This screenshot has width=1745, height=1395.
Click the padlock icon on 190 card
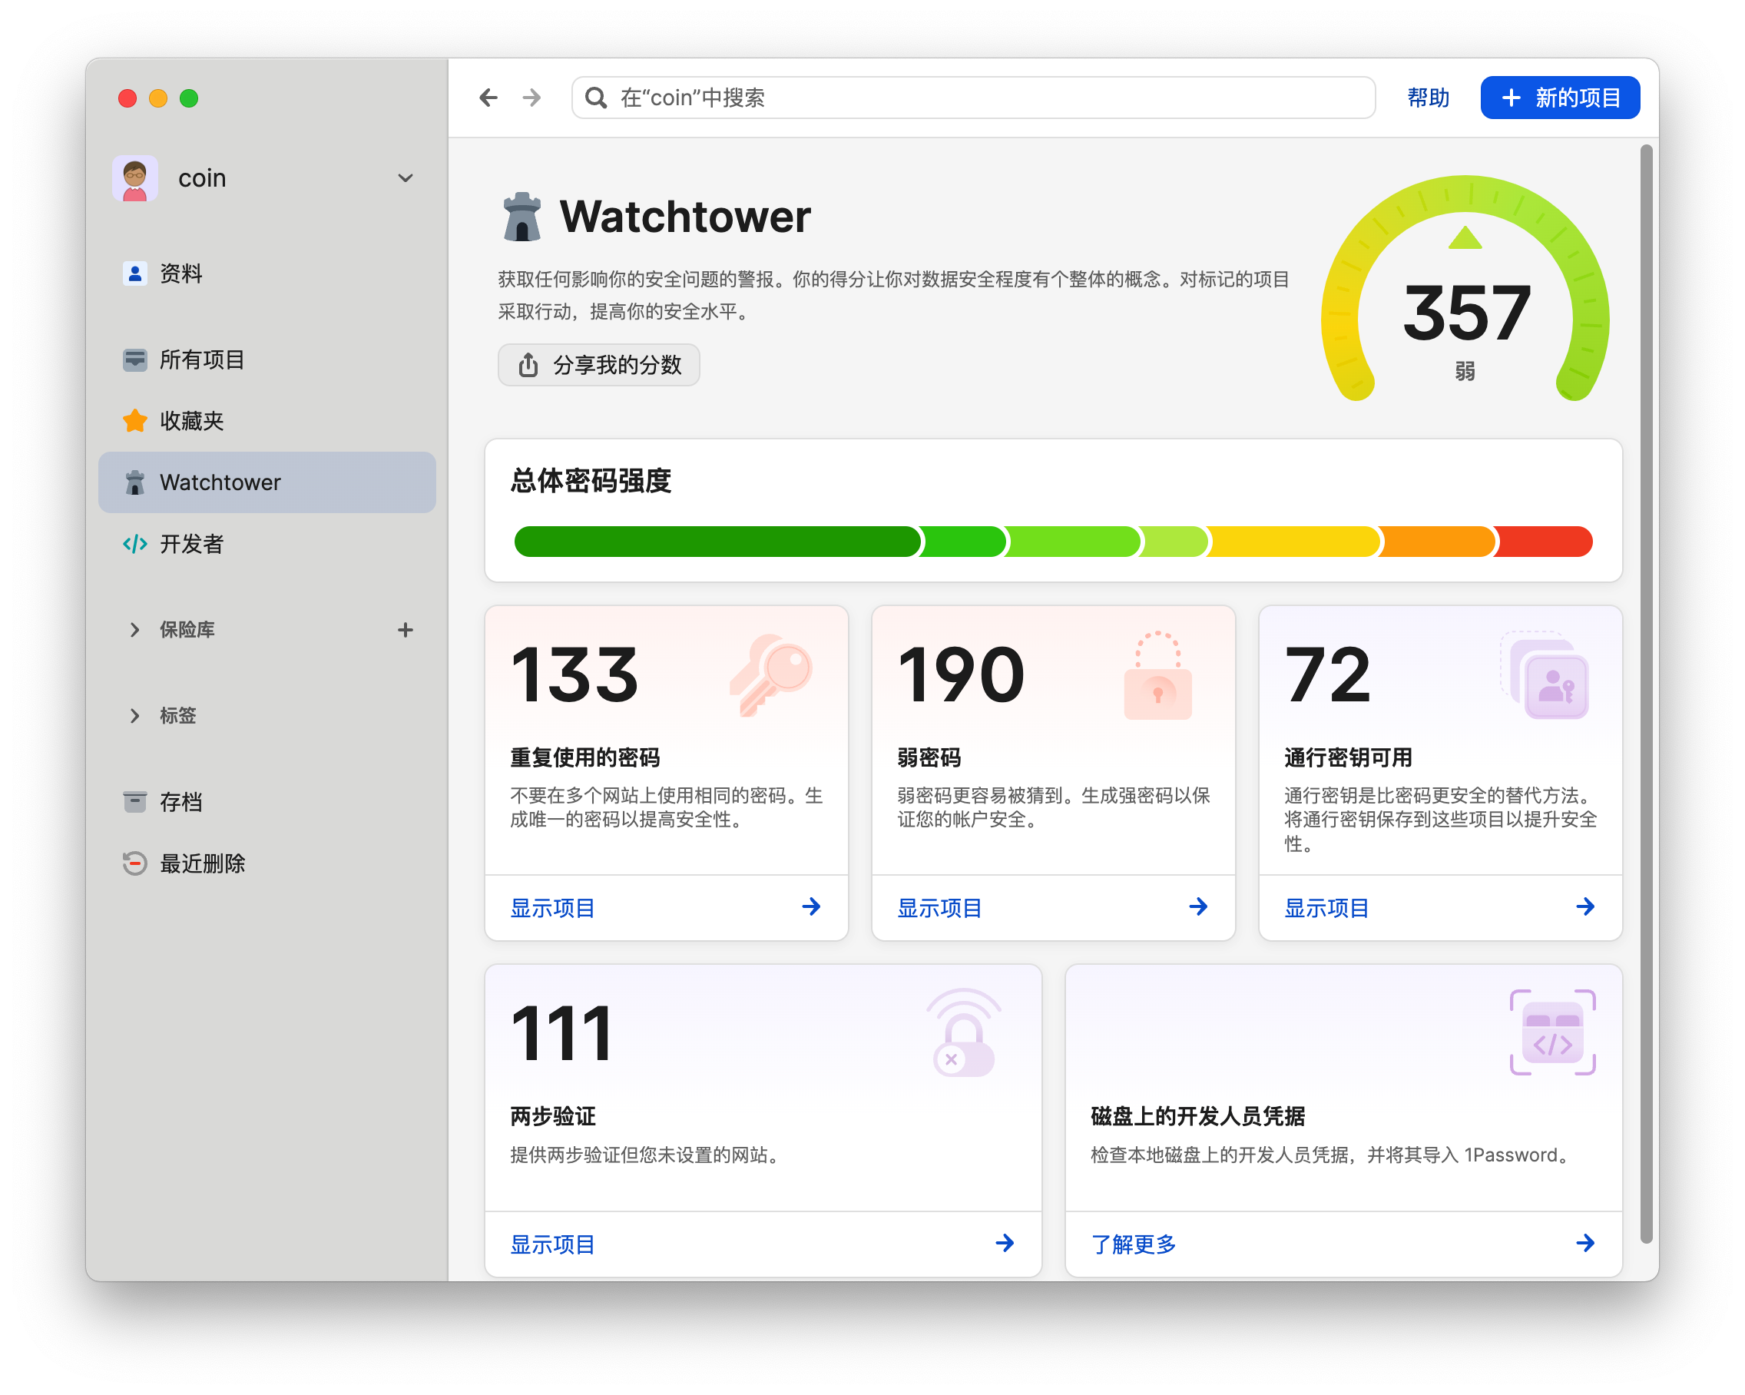pyautogui.click(x=1158, y=675)
